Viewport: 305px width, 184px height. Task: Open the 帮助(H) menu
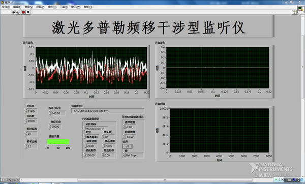click(x=88, y=7)
